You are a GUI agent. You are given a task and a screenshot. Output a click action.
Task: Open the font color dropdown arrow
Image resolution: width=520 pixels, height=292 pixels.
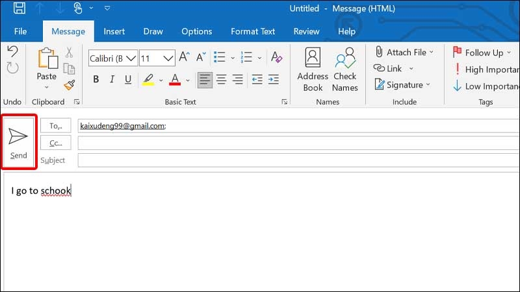pyautogui.click(x=188, y=80)
